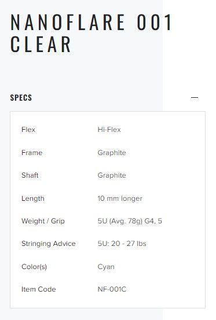Image resolution: width=216 pixels, height=320 pixels.
Task: Click the Cyan color value
Action: coord(106,267)
